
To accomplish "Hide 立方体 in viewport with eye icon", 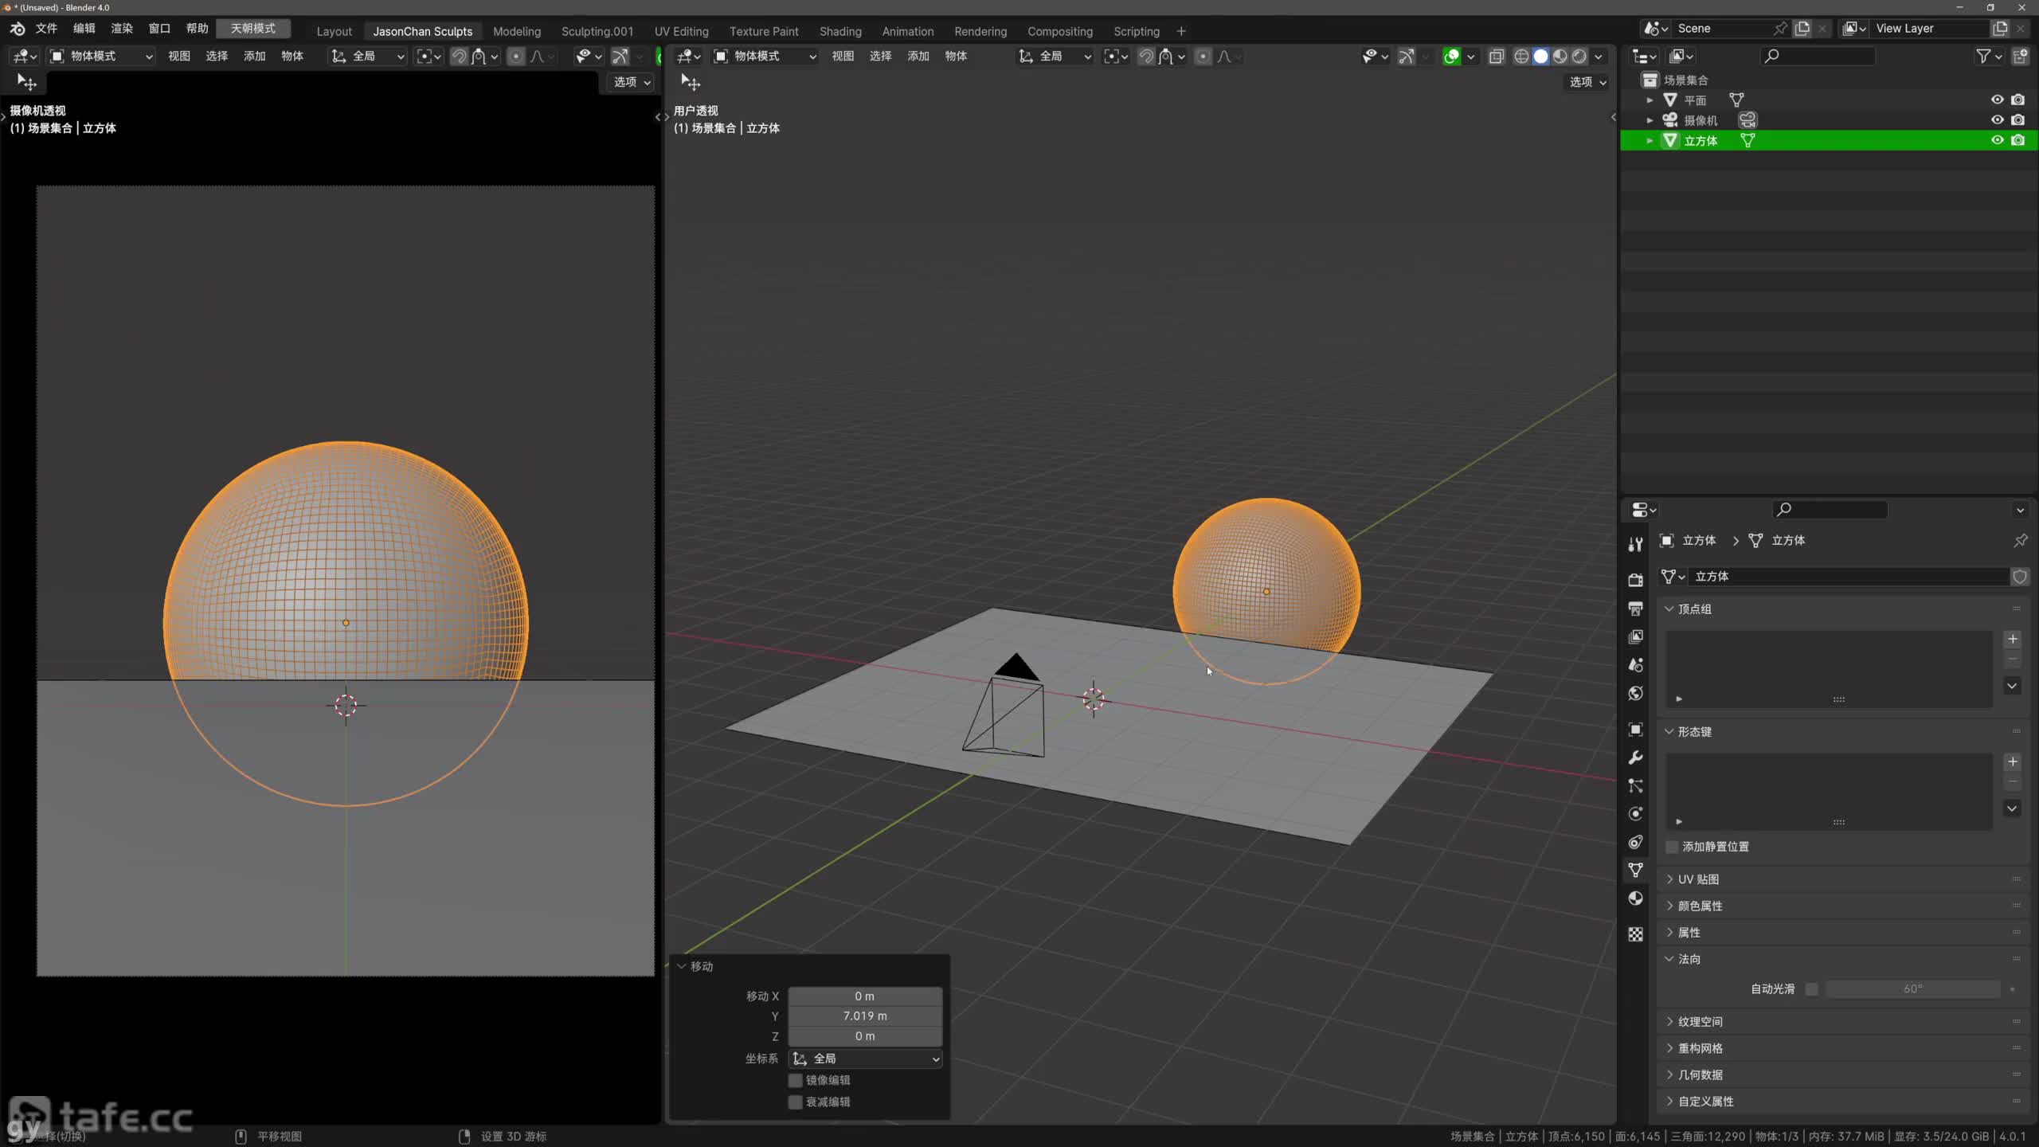I will tap(1997, 141).
